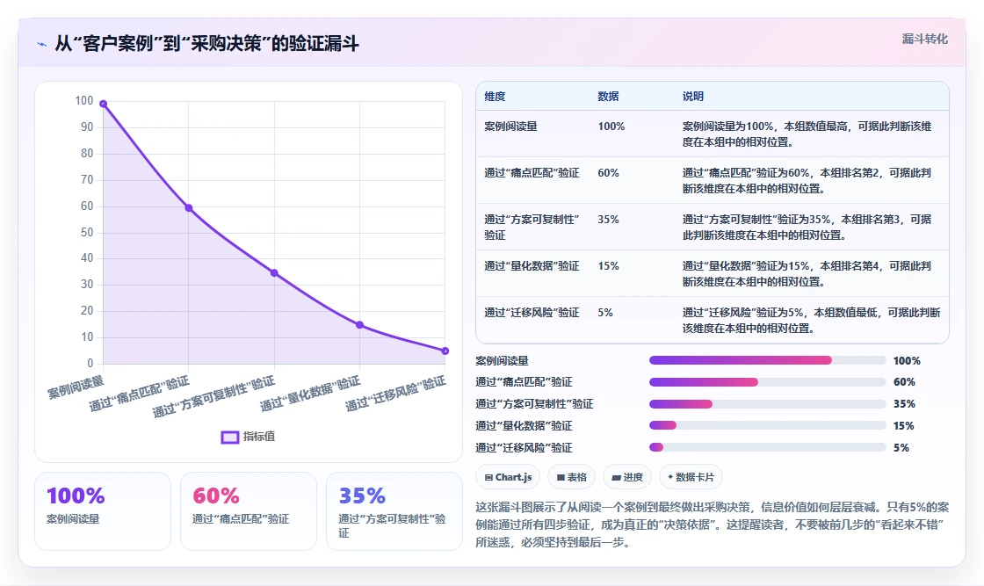Viewport: 984px width, 586px height.
Task: Click the 60% data cell in the table
Action: coord(608,172)
